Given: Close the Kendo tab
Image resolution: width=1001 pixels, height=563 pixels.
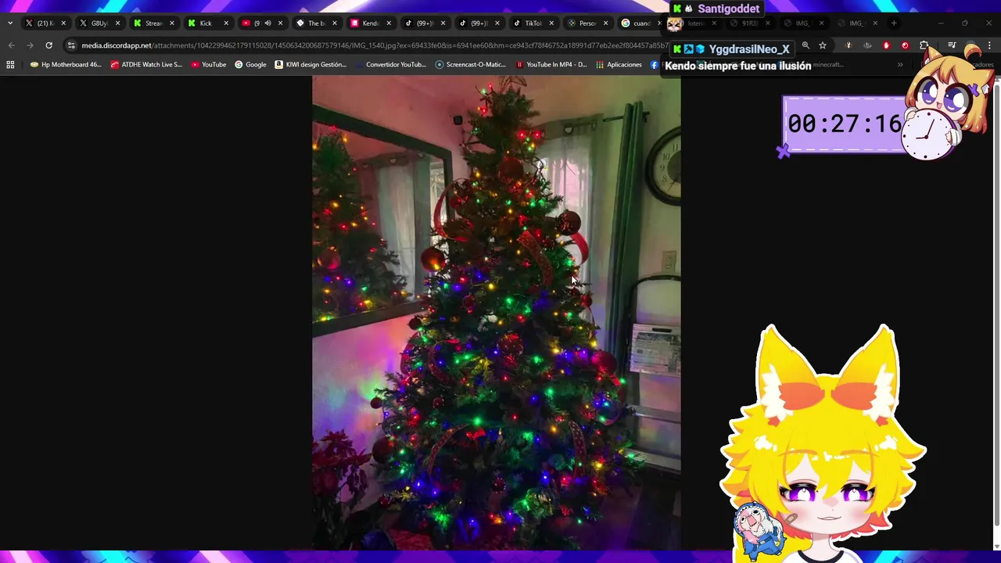Looking at the screenshot, I should click(389, 23).
